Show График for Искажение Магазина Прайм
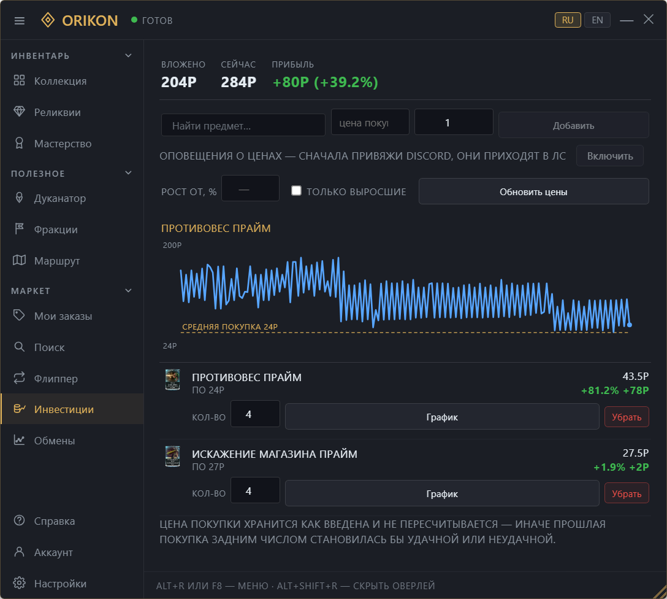The image size is (667, 599). (x=442, y=493)
